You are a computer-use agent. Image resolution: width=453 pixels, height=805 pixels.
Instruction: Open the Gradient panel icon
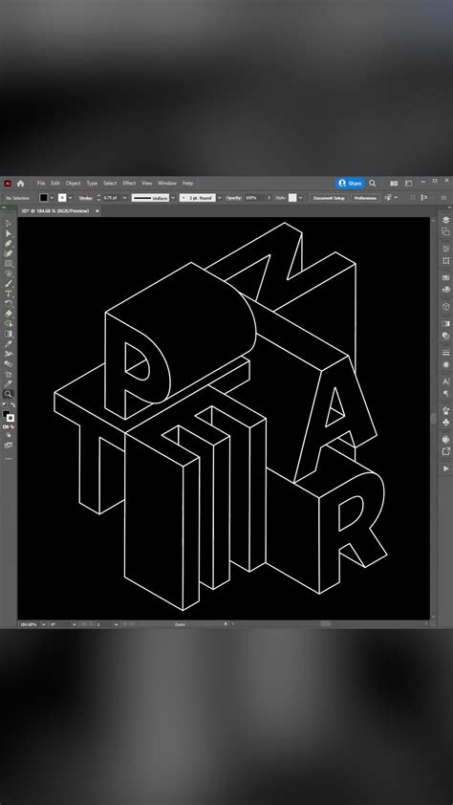(445, 323)
